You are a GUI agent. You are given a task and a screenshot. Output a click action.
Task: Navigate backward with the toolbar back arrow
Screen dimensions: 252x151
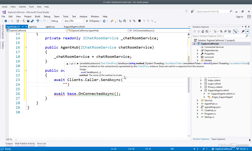[6, 21]
